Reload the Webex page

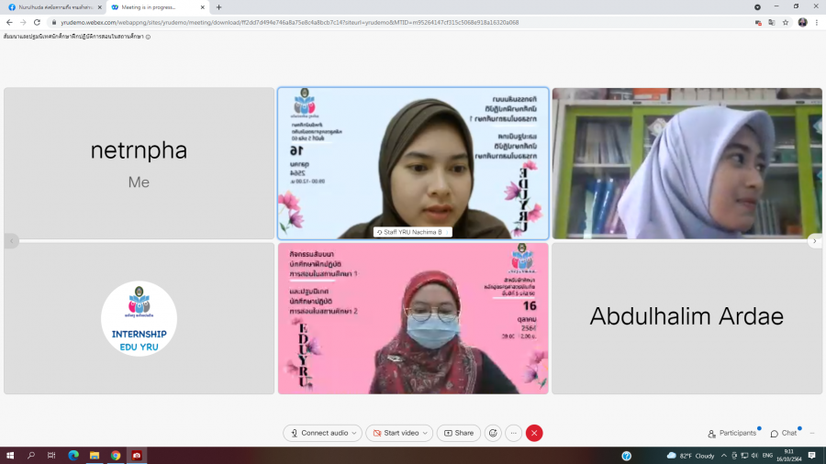coord(37,22)
